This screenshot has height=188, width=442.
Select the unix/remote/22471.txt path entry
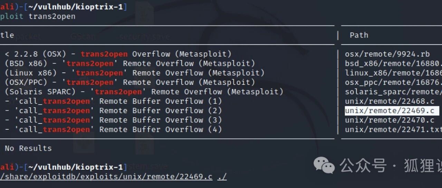tap(393, 130)
